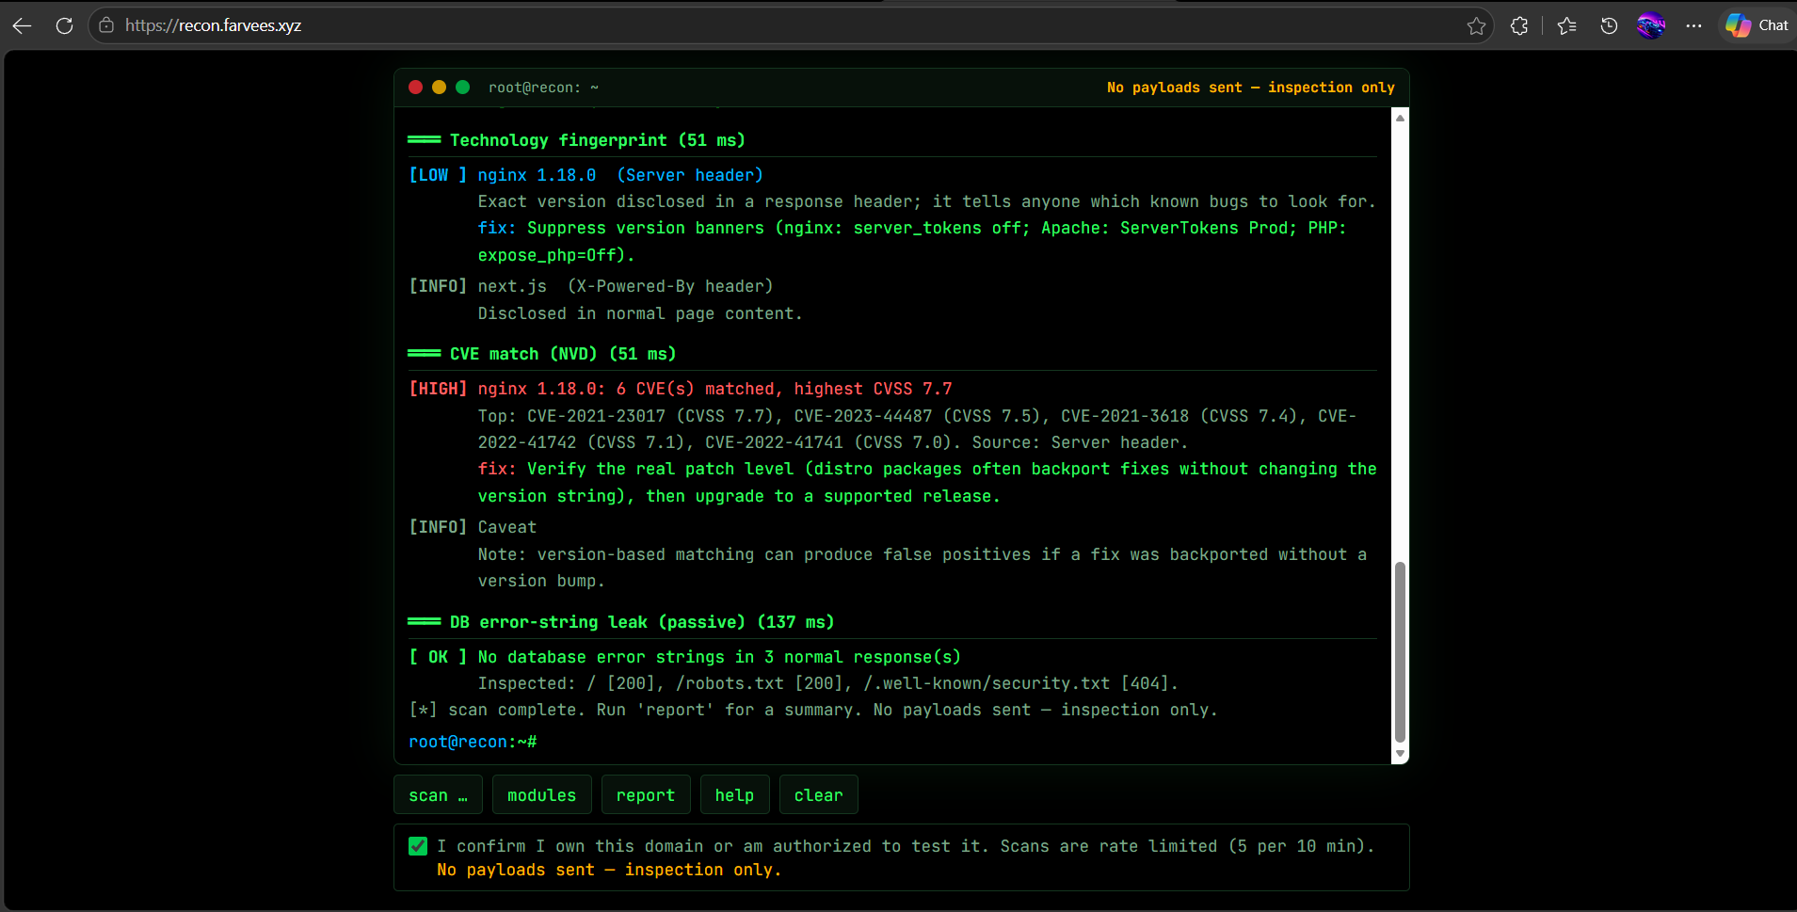
Task: Click the [LOW] nginx 1.18.0 finding line
Action: [x=586, y=175]
